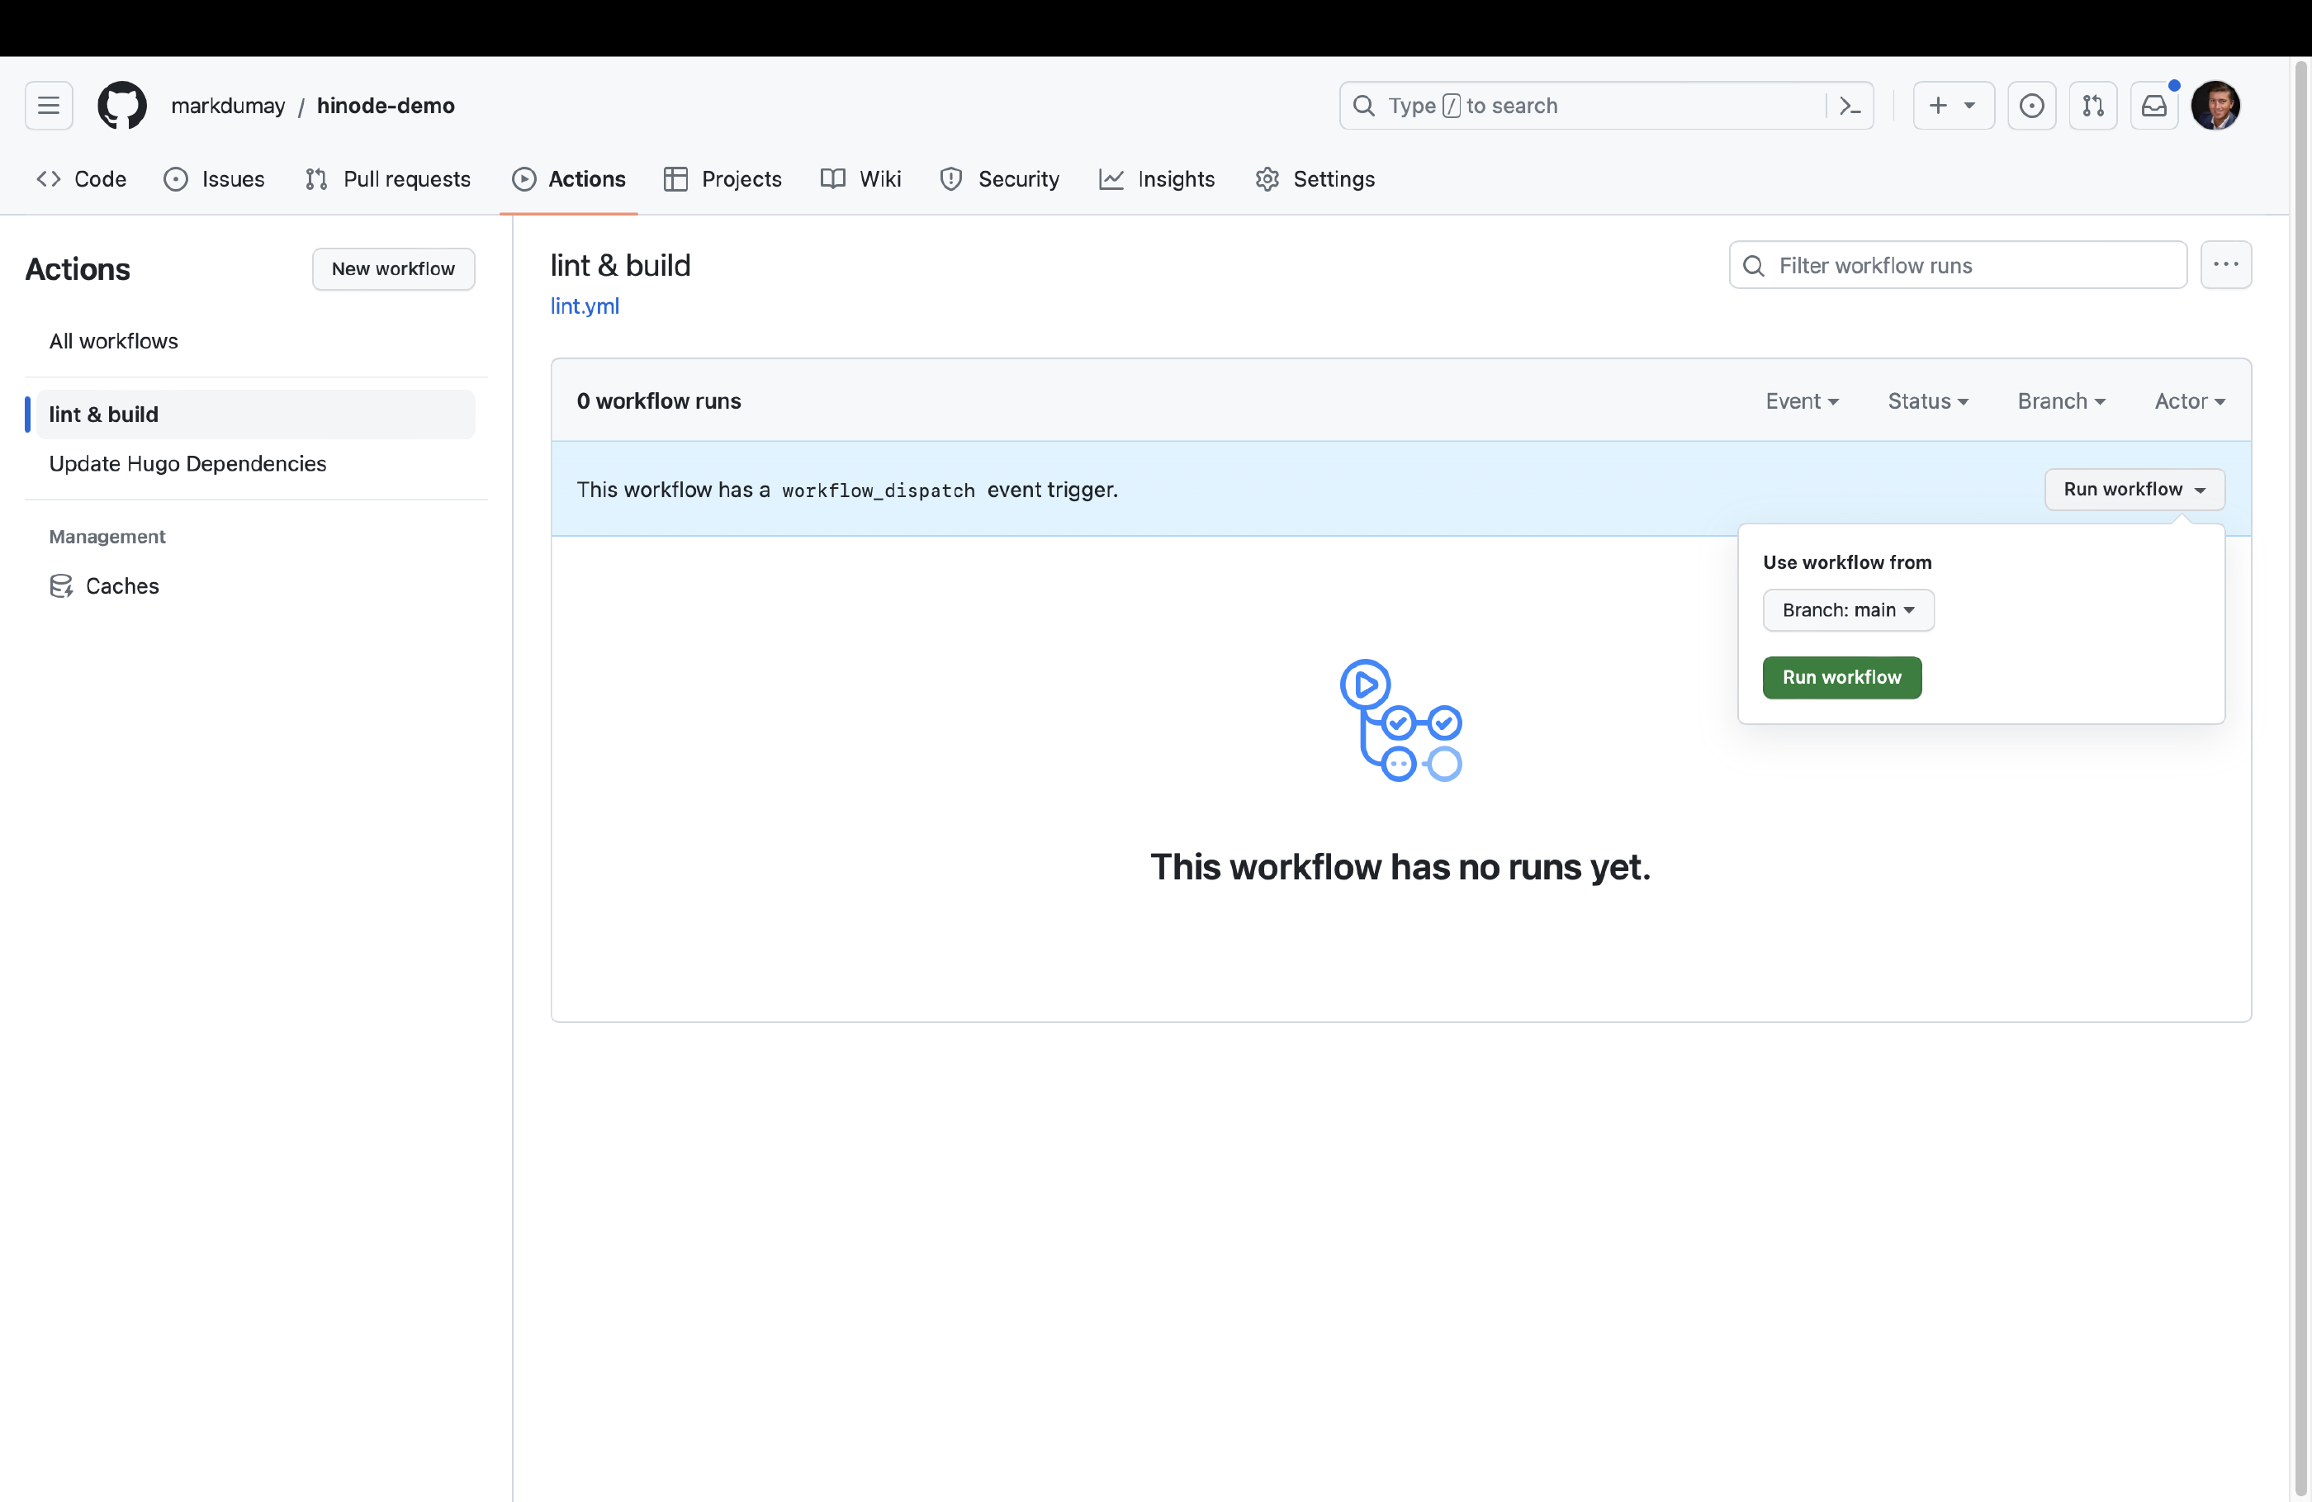This screenshot has width=2312, height=1502.
Task: Click the Settings gear icon
Action: 1267,178
